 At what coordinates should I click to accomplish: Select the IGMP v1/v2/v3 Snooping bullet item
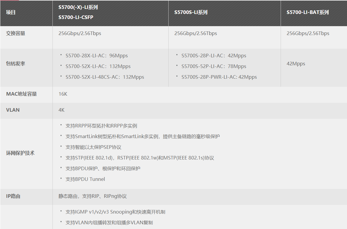click(x=115, y=212)
